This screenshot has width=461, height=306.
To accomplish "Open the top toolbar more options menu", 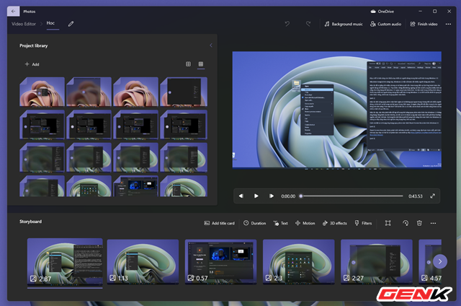I will (448, 24).
